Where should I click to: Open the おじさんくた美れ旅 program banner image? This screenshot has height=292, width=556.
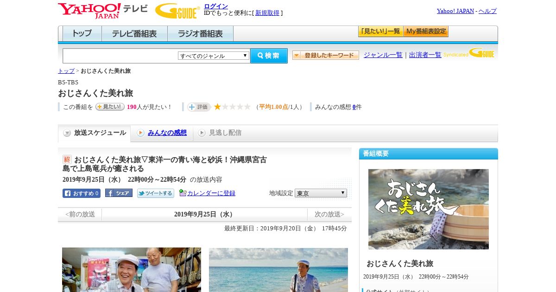pyautogui.click(x=429, y=209)
